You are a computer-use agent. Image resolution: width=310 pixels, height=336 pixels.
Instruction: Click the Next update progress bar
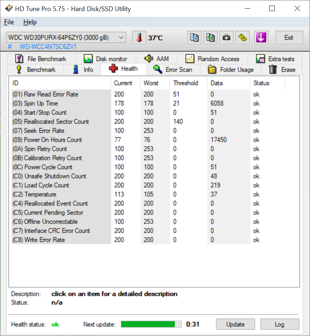[151, 324]
